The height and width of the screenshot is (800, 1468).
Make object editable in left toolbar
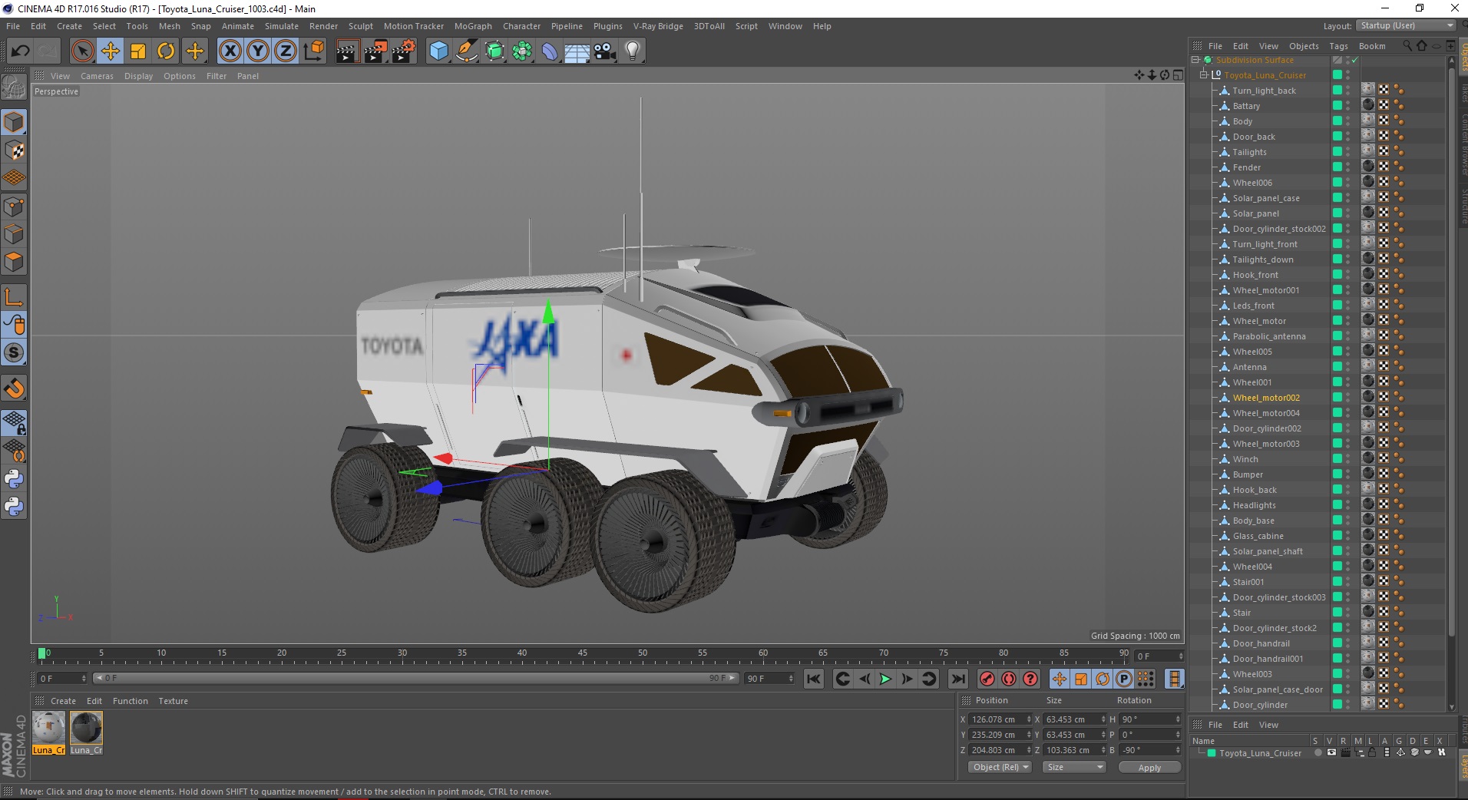click(x=14, y=88)
